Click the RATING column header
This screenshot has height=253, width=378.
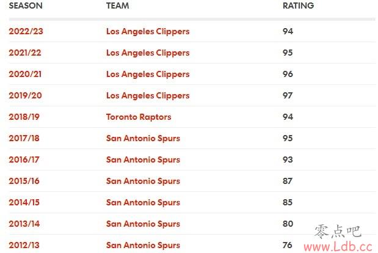tap(298, 5)
